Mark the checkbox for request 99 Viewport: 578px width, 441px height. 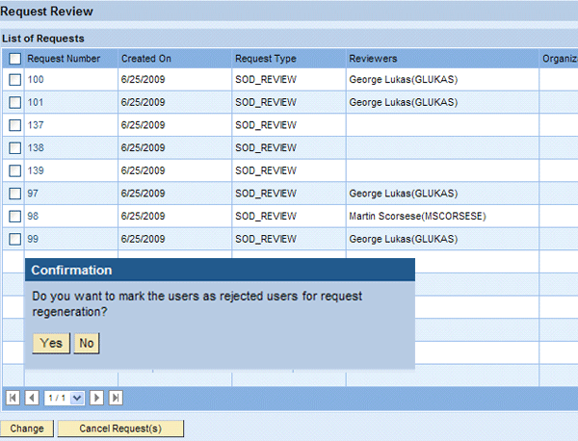coord(14,239)
